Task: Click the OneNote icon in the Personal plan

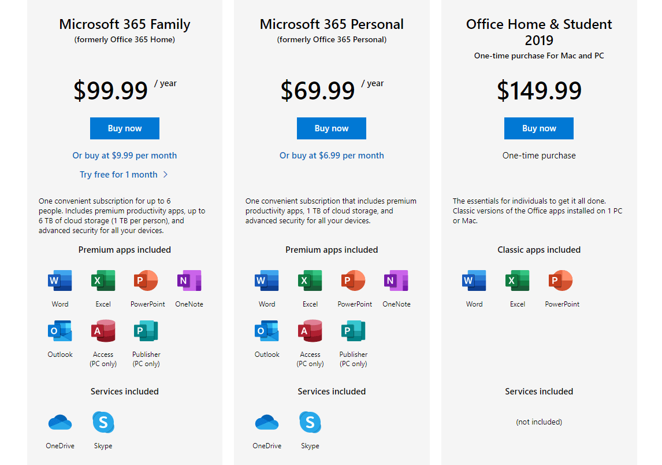Action: (396, 280)
